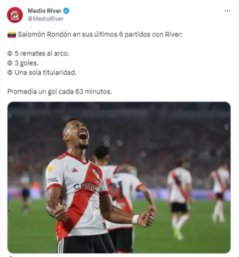The image size is (239, 257).
Task: Click the bullet icon beside 5 remates
Action: (10, 54)
